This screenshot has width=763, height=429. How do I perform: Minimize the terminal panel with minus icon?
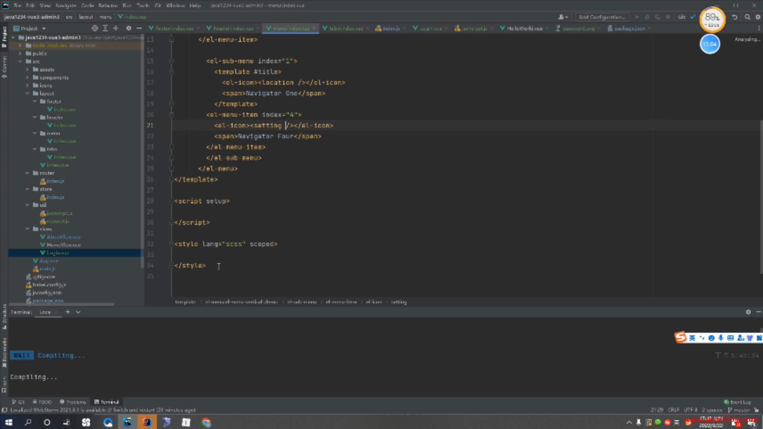point(758,312)
